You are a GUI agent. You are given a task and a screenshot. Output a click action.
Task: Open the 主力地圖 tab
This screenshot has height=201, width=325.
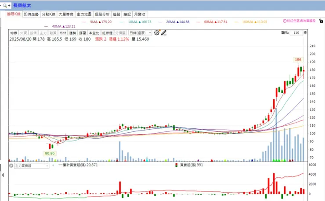84,14
